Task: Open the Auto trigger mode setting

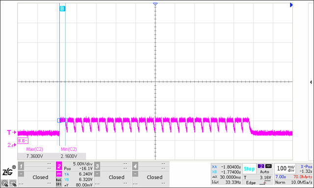Action: (264, 172)
